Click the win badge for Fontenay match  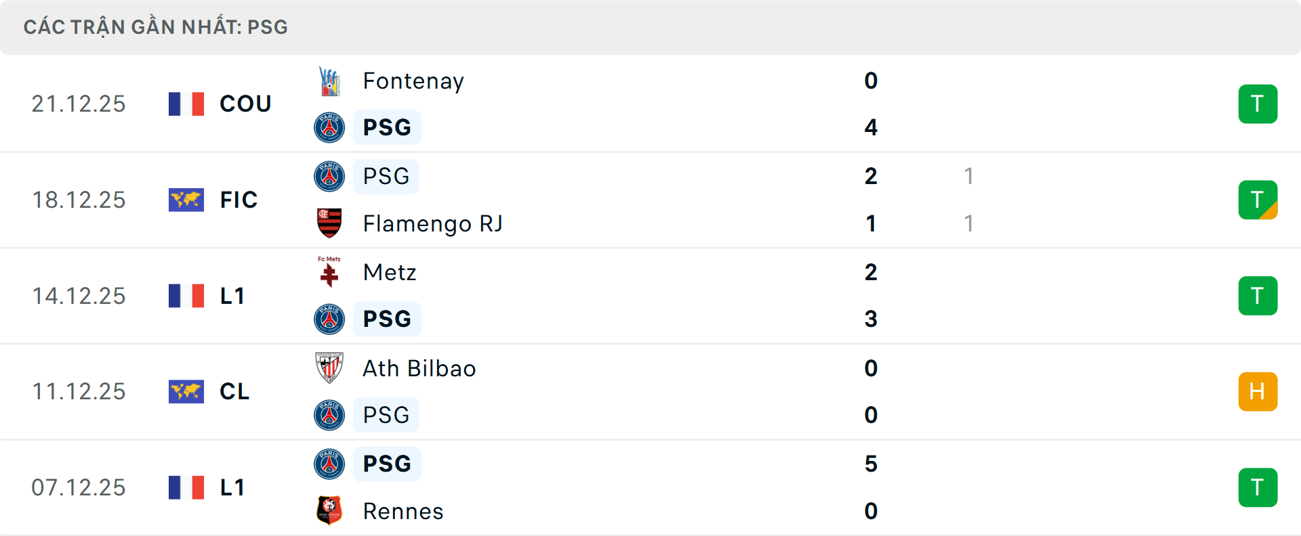pyautogui.click(x=1258, y=104)
